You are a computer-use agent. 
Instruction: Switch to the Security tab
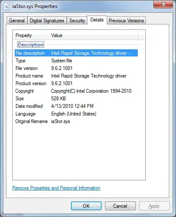(77, 21)
